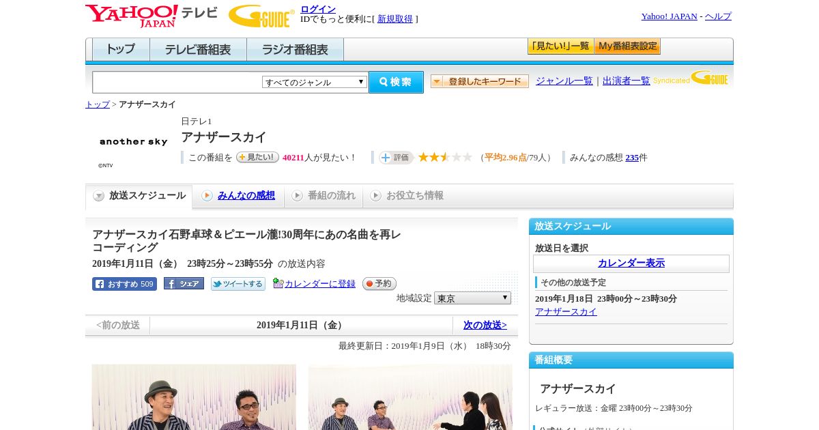The height and width of the screenshot is (430, 819).
Task: Click the Yahoo! JAPAN テレビ logo
Action: click(152, 16)
